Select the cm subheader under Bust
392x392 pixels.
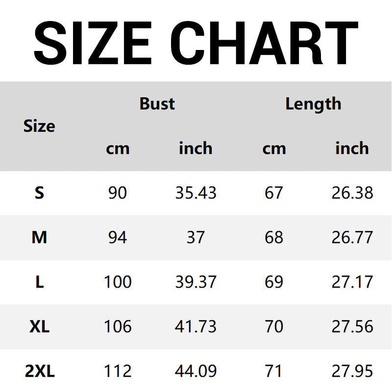click(118, 148)
